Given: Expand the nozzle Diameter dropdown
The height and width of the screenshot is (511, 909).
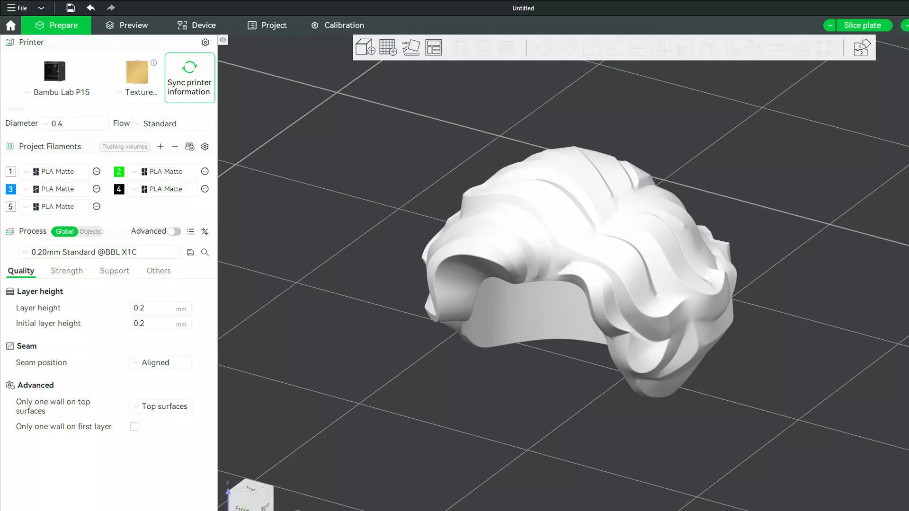Looking at the screenshot, I should pyautogui.click(x=74, y=123).
